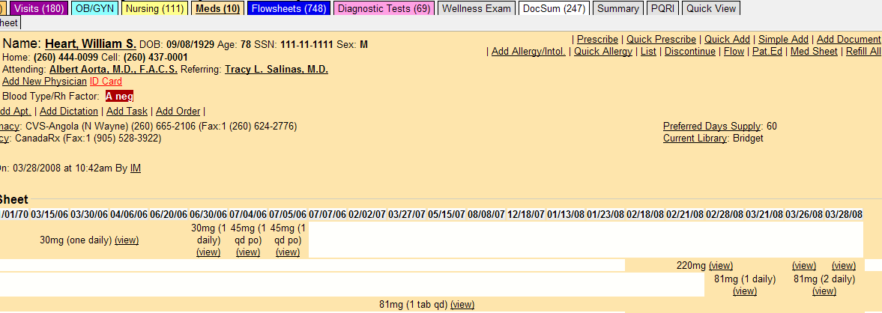Image resolution: width=882 pixels, height=313 pixels.
Task: View the 220mg medication entry
Action: point(721,266)
